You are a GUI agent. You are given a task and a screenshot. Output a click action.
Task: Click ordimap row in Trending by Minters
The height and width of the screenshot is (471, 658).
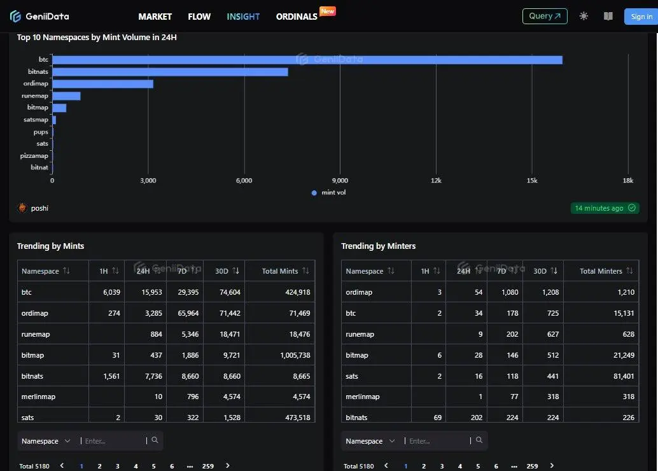pyautogui.click(x=490, y=292)
